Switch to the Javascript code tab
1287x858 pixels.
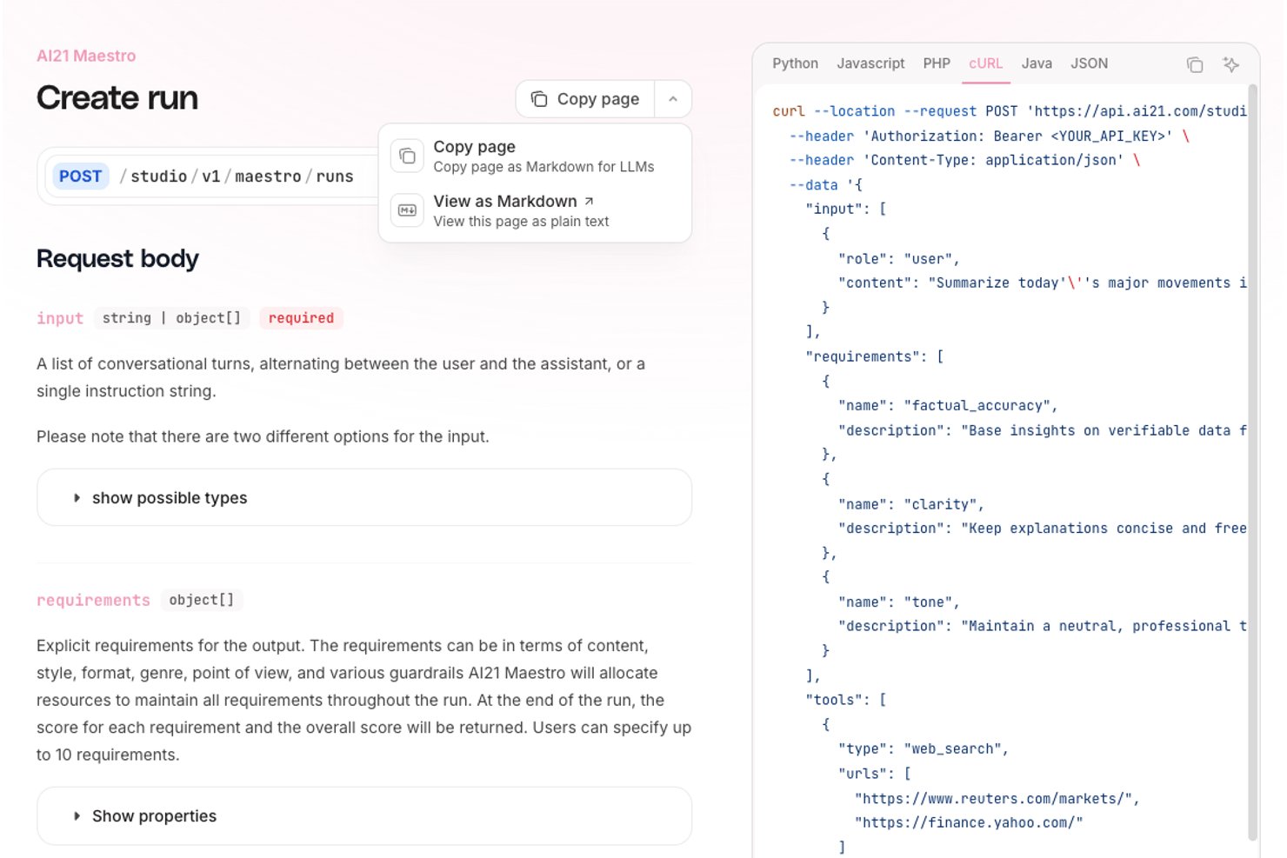870,63
